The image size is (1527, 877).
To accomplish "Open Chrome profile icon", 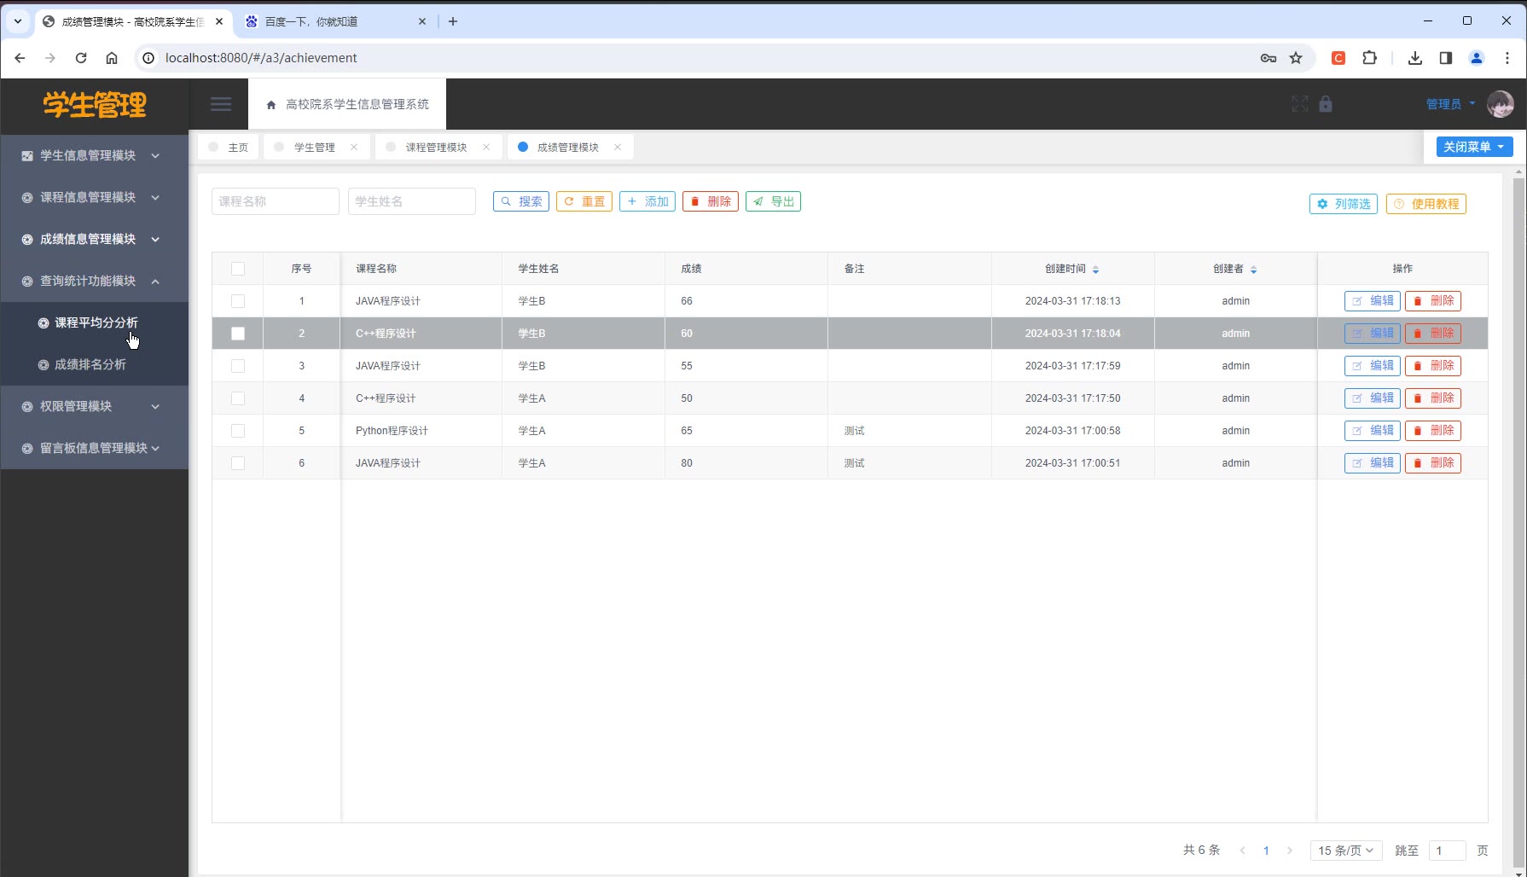I will point(1477,58).
